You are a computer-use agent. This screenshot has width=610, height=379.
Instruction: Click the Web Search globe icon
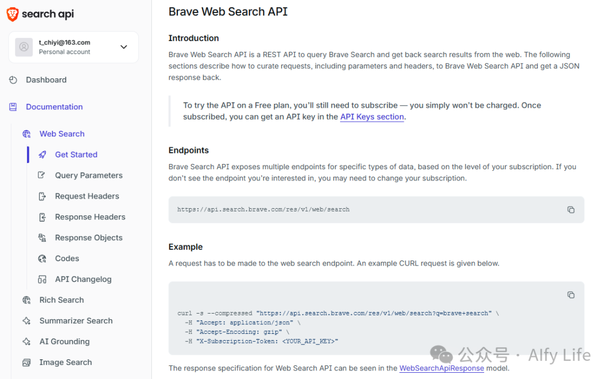(27, 134)
